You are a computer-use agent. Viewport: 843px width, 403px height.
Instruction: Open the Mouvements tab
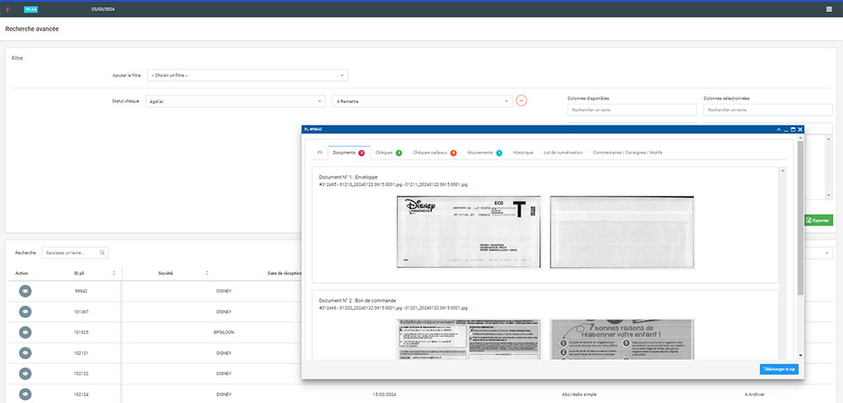coord(483,153)
